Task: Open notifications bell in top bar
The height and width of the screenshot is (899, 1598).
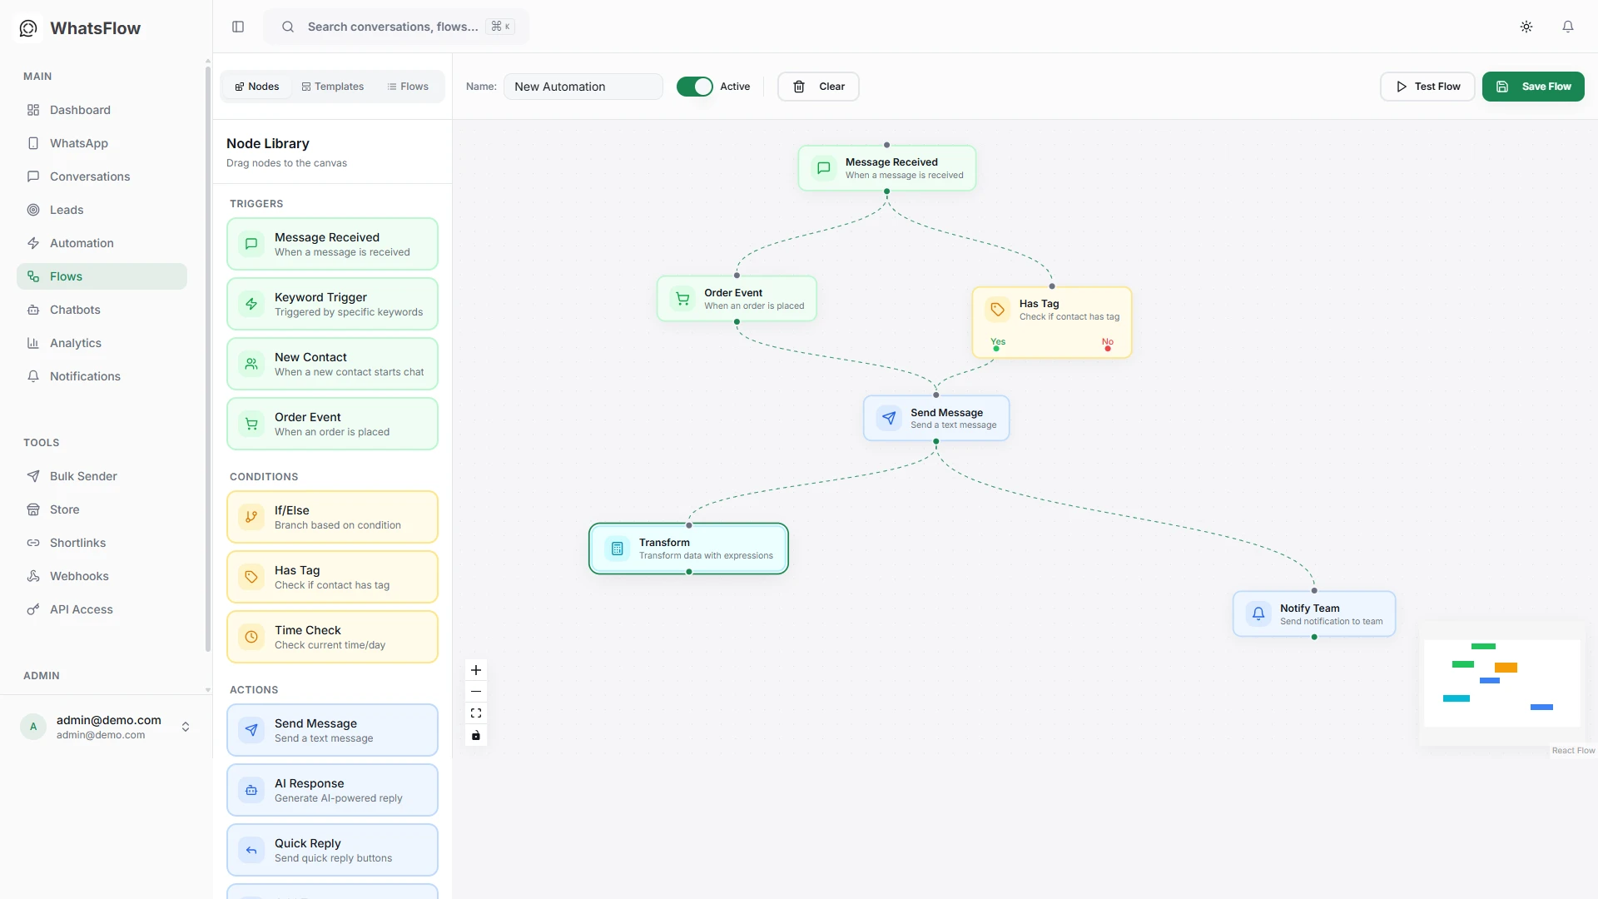Action: [x=1568, y=27]
